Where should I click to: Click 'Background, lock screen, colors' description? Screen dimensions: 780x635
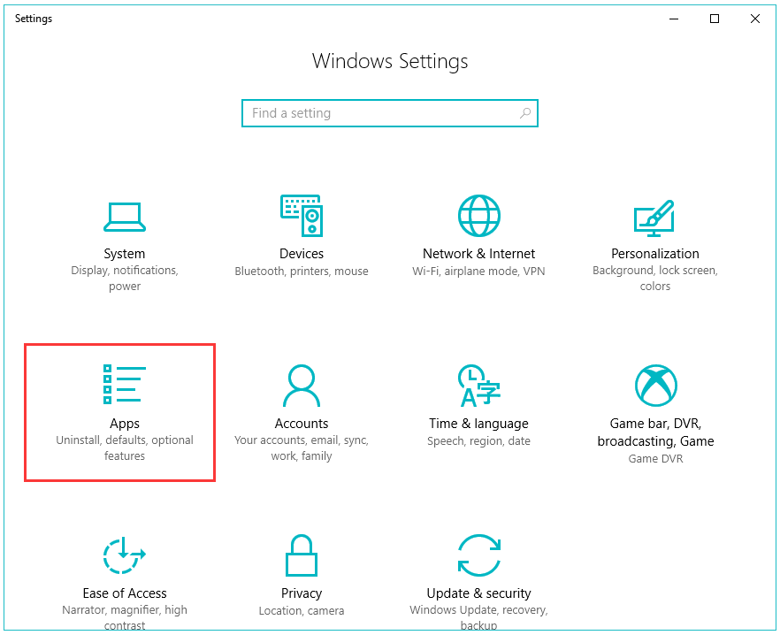click(x=655, y=279)
